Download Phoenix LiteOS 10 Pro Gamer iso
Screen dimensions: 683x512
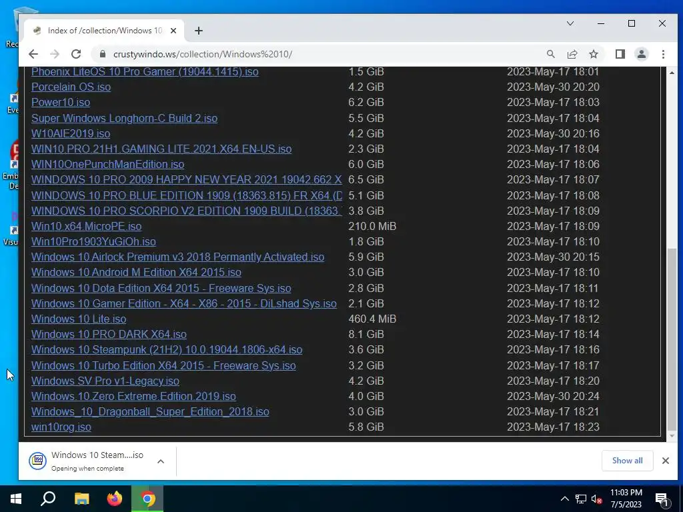145,71
